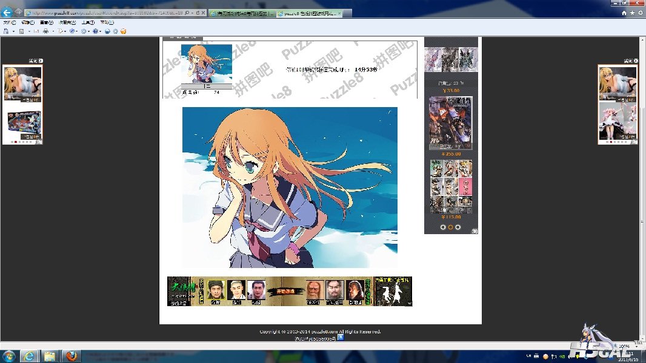Open the 收藏夹(A) Favorites menu
This screenshot has width=646, height=363.
[67, 22]
